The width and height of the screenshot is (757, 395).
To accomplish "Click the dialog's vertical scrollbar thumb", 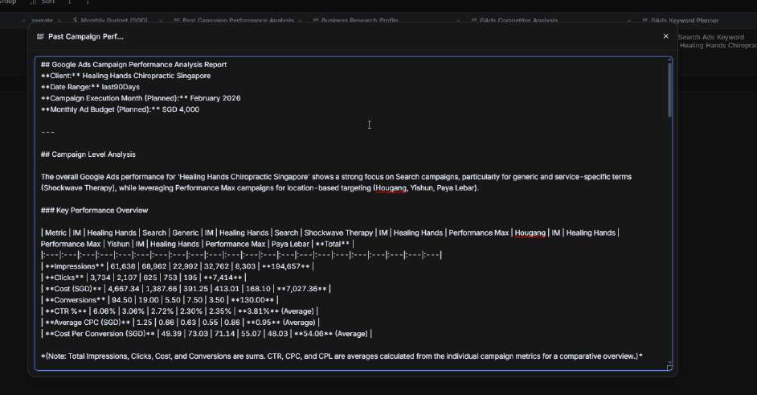I will coord(669,89).
